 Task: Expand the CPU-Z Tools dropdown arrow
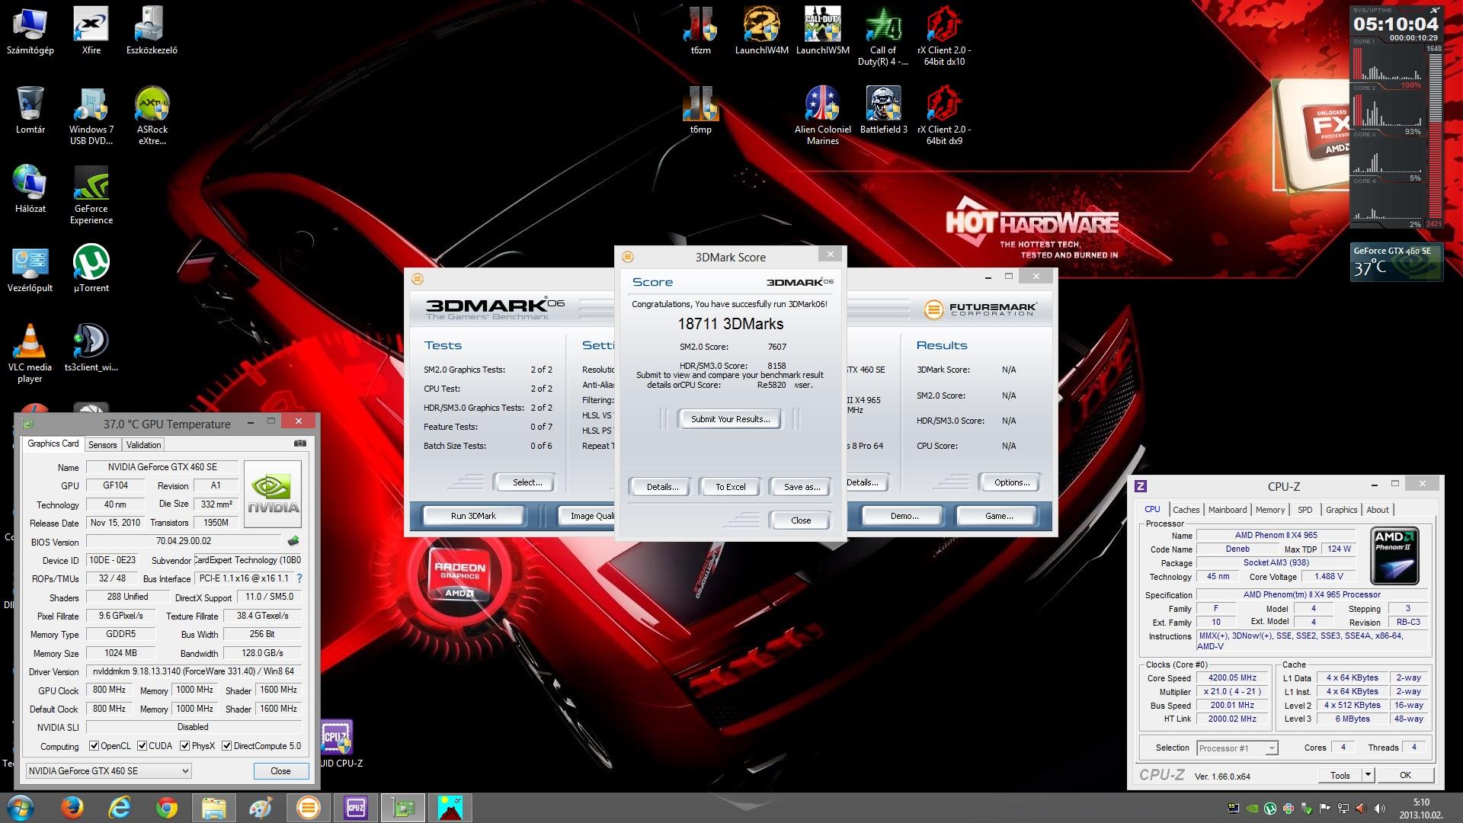click(x=1368, y=775)
